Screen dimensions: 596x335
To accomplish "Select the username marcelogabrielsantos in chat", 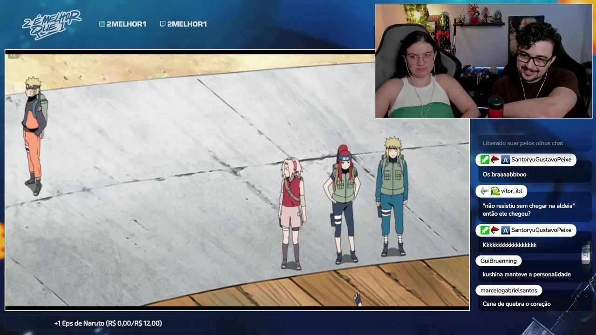I will coord(509,290).
